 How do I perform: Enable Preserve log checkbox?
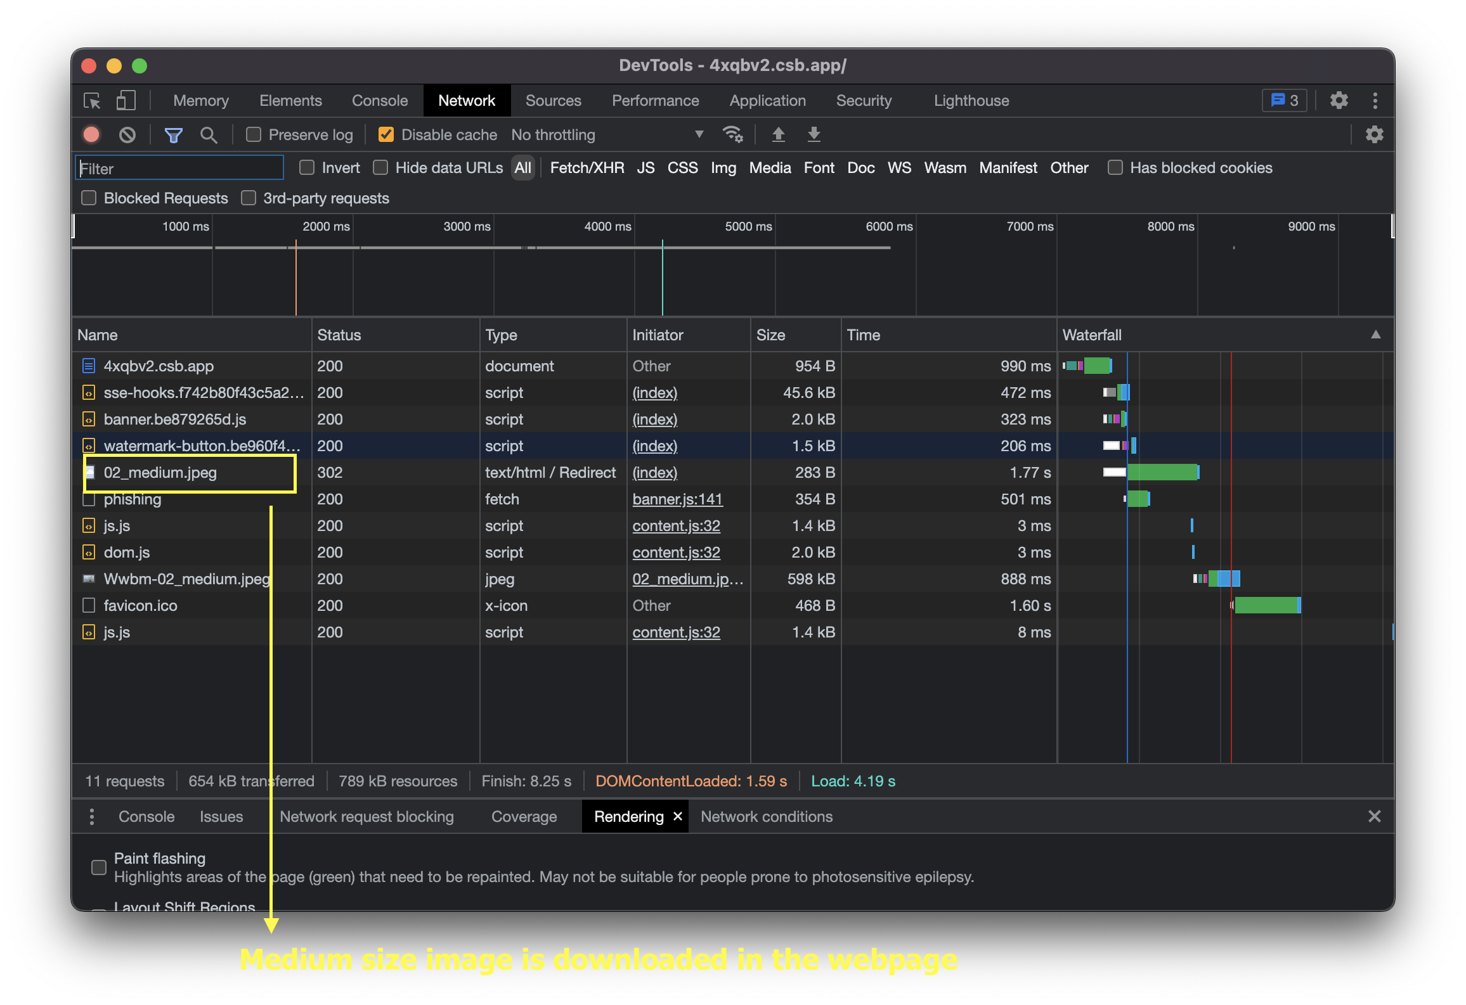click(x=254, y=134)
